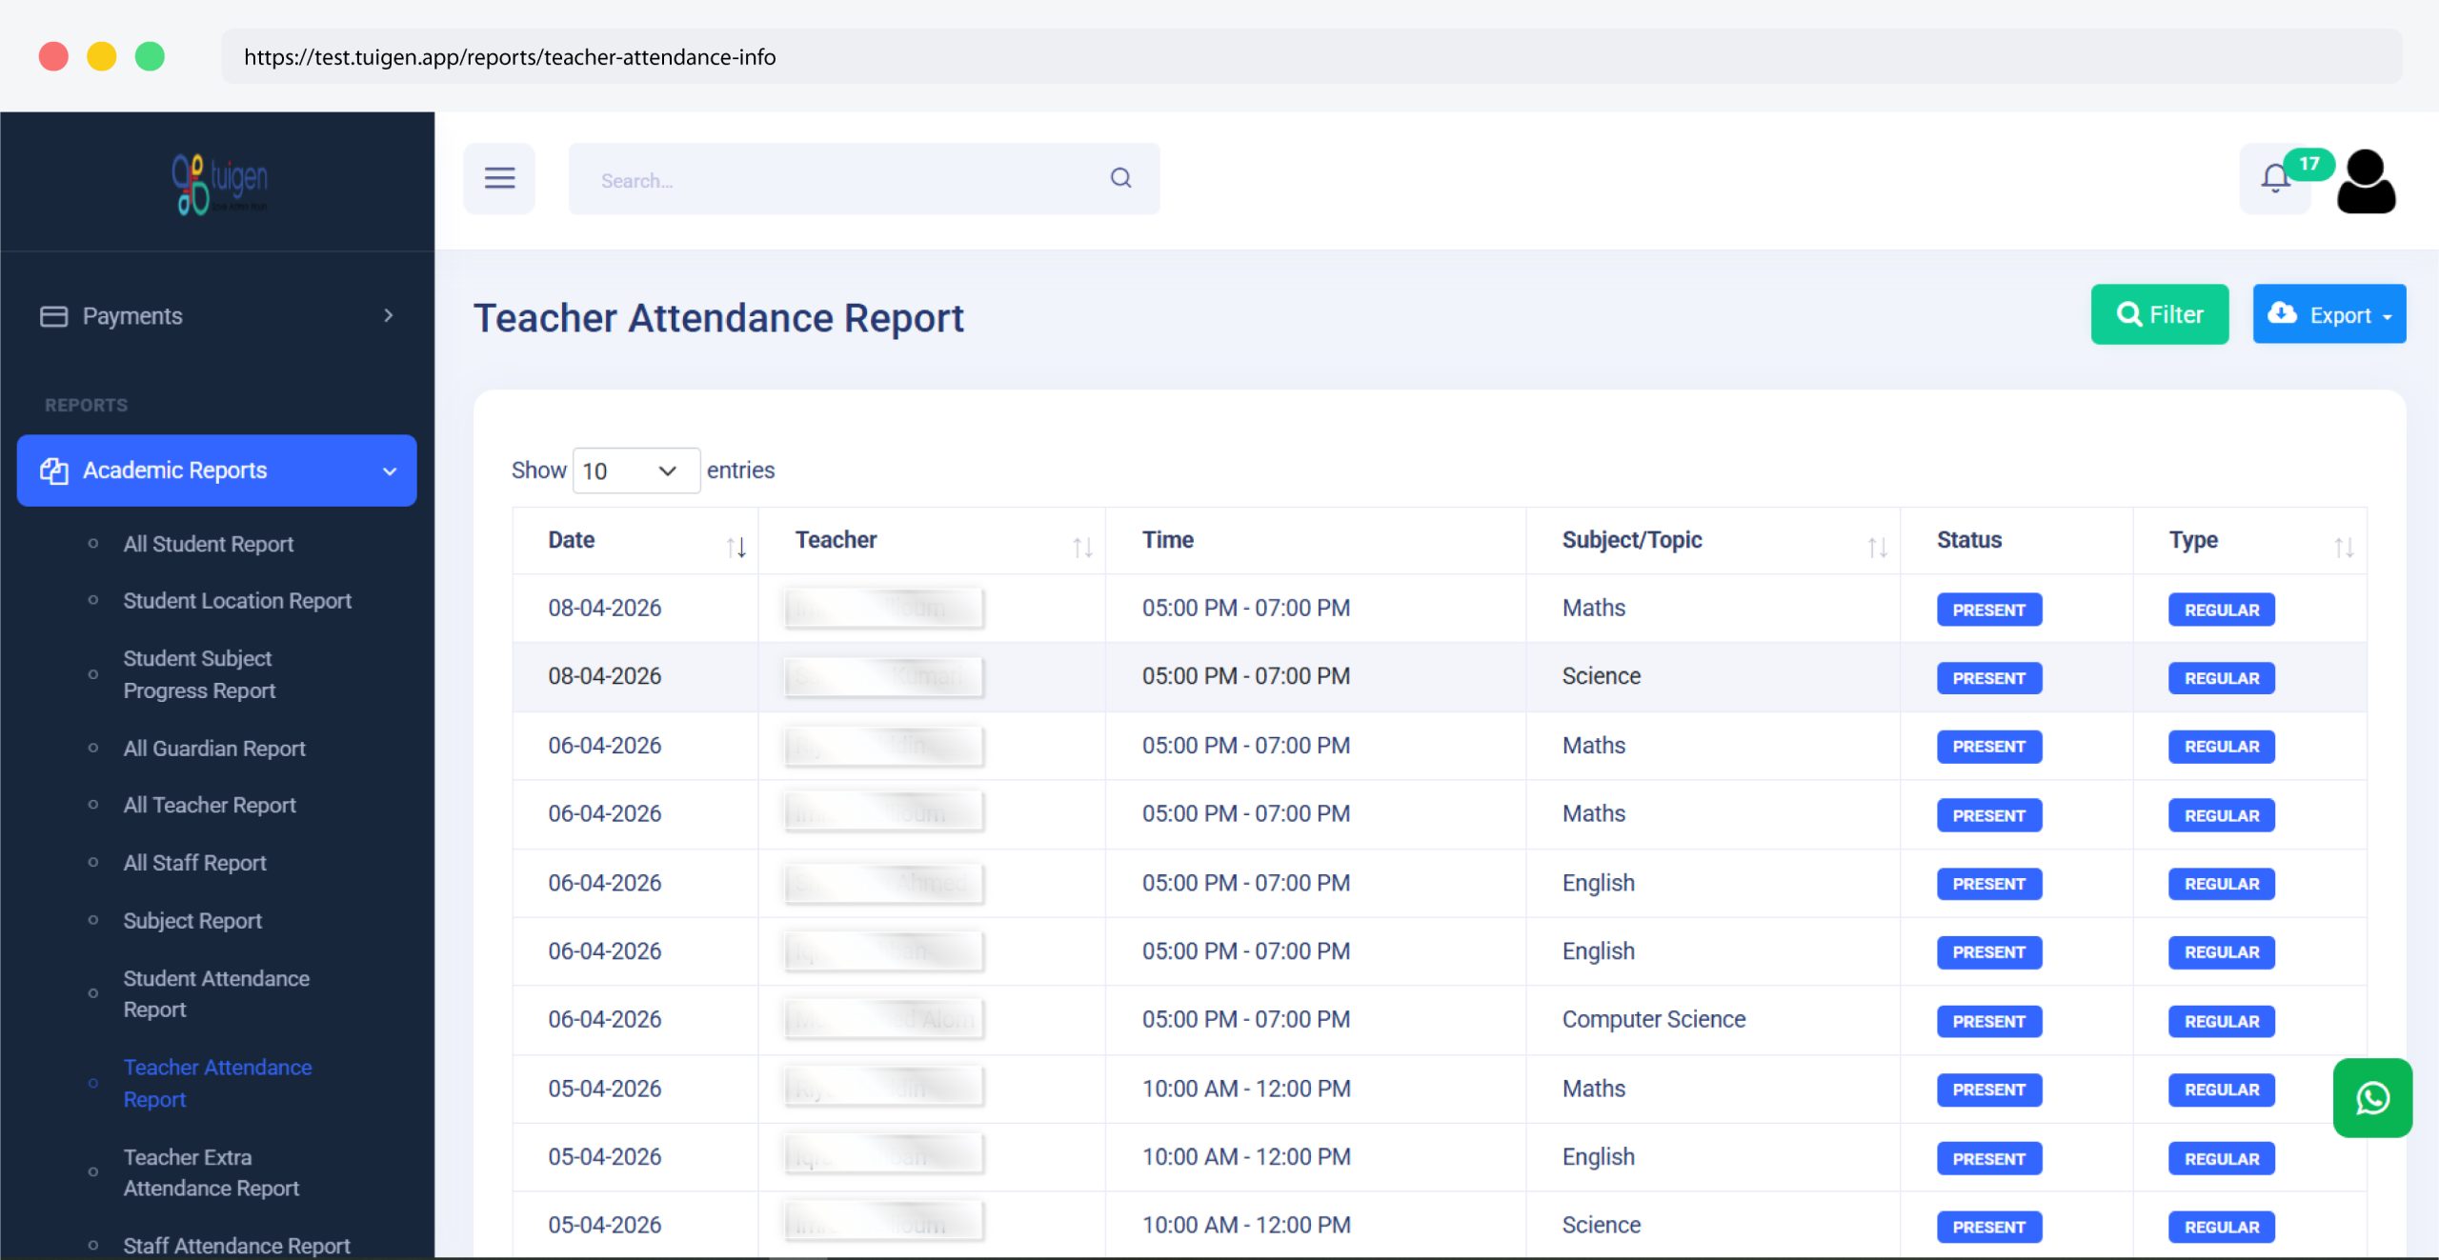Toggle sorting on the Date column
This screenshot has width=2439, height=1260.
pyautogui.click(x=738, y=546)
